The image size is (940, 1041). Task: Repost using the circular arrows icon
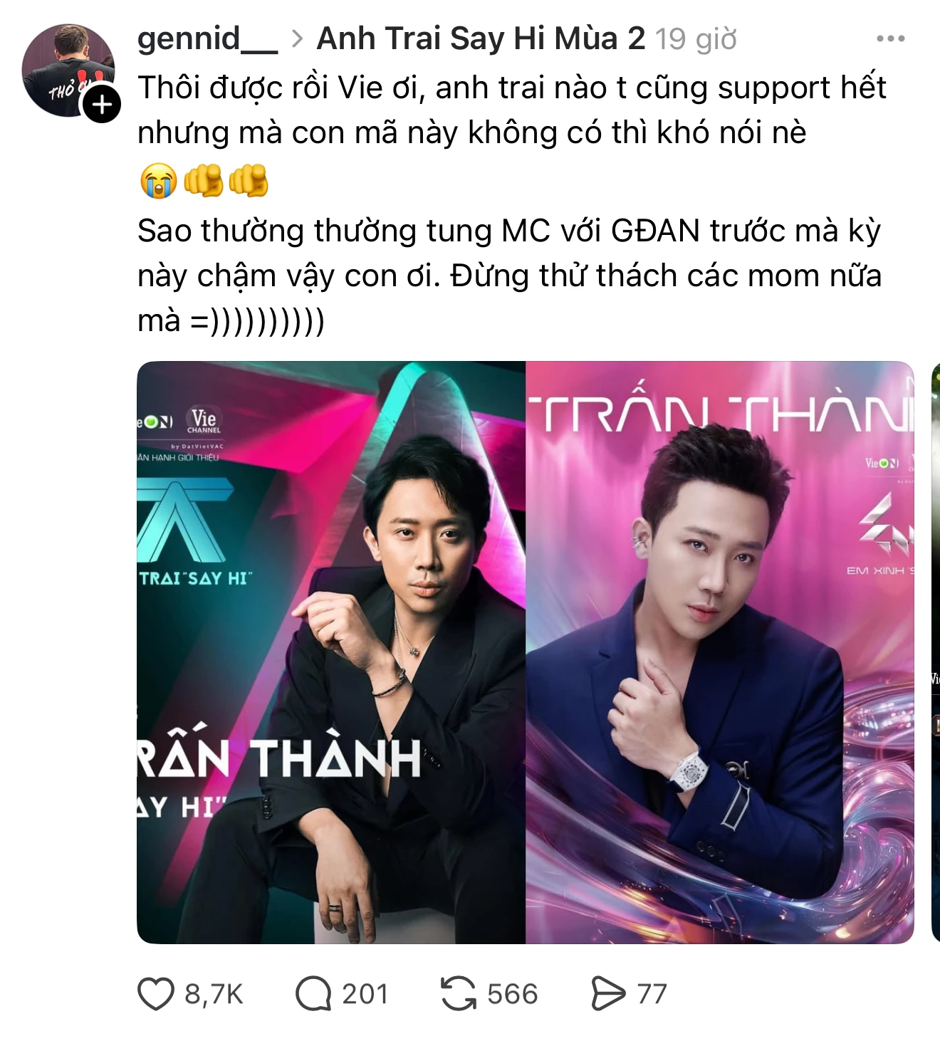pyautogui.click(x=459, y=994)
